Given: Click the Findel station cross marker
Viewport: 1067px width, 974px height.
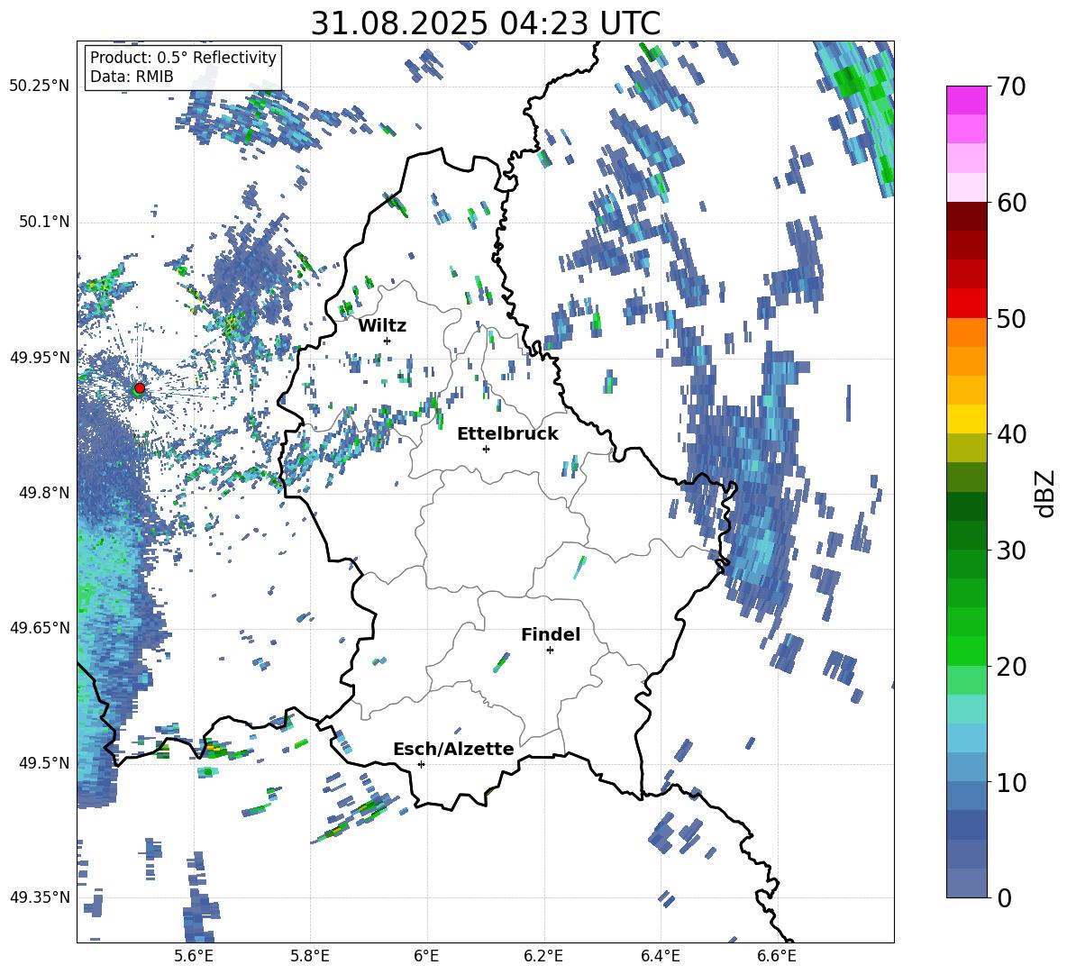Looking at the screenshot, I should pos(550,651).
